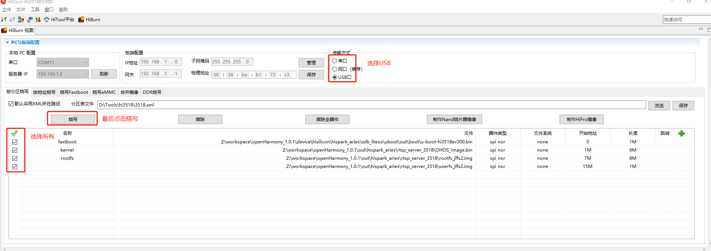Click the 浏览 browse button
This screenshot has height=251, width=711.
(x=659, y=105)
